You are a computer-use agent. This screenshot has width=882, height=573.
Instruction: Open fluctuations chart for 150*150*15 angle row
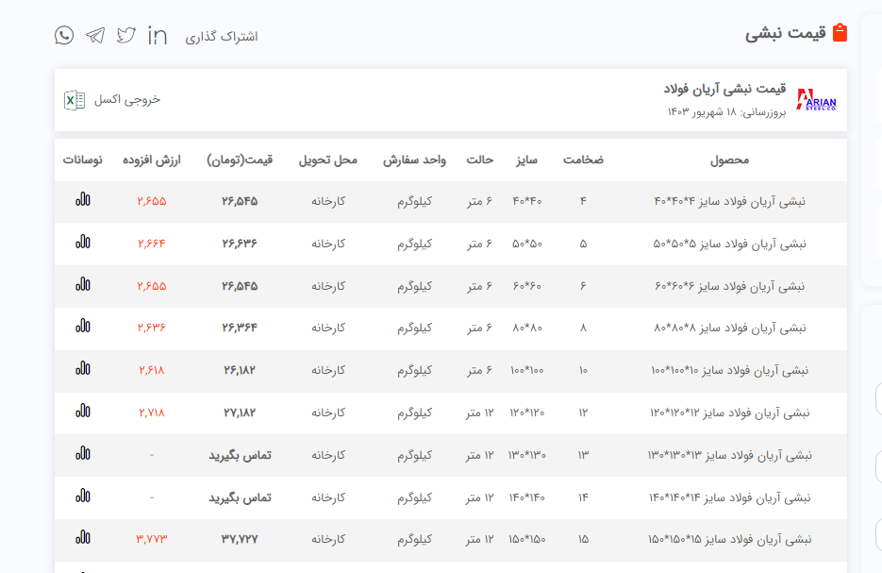click(83, 539)
